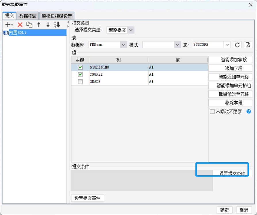The width and height of the screenshot is (257, 215).
Task: Enable 未修改不更新 checkbox
Action: pyautogui.click(x=212, y=112)
